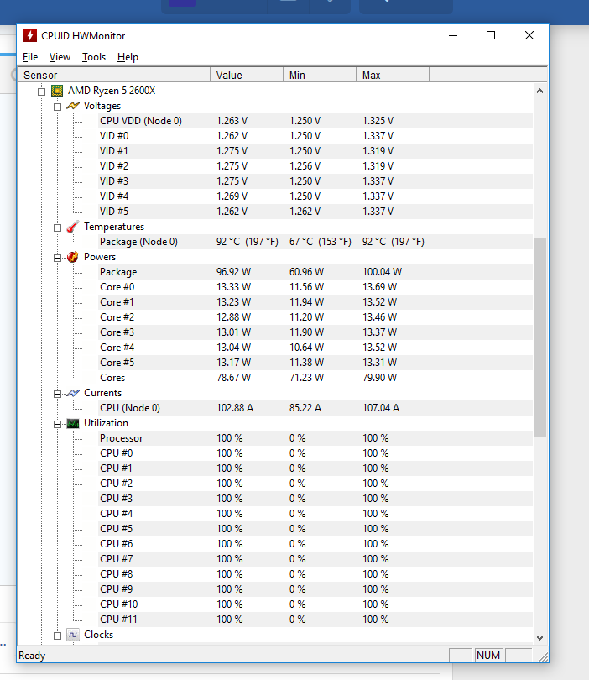Image resolution: width=589 pixels, height=680 pixels.
Task: Click the Utilization group label
Action: pos(106,423)
